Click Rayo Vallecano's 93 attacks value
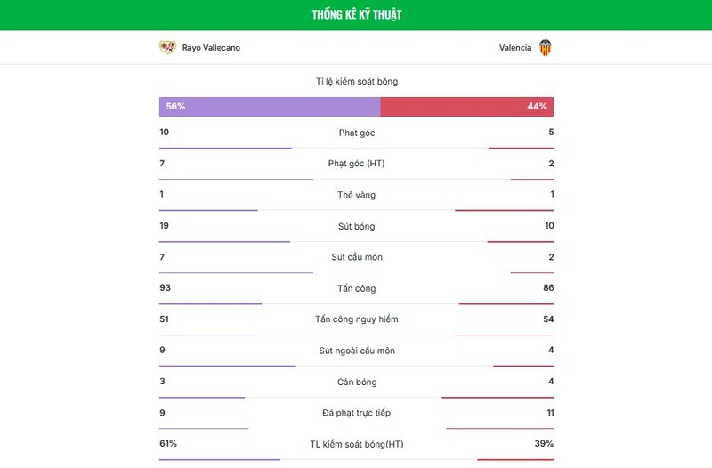The width and height of the screenshot is (712, 468). 165,288
